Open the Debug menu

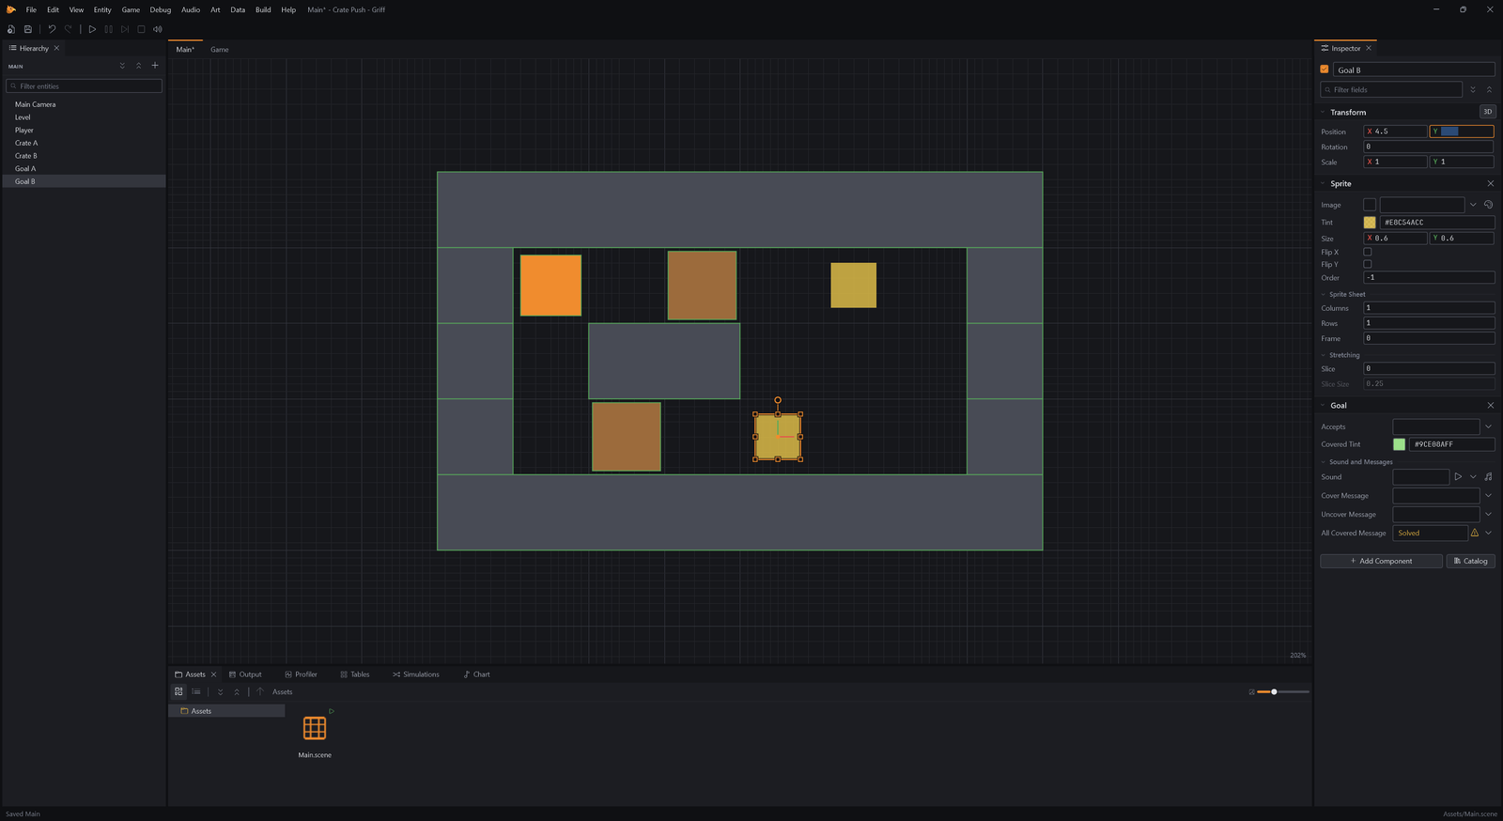pos(161,9)
